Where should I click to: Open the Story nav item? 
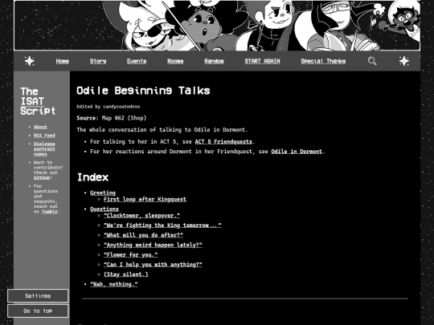coord(98,61)
